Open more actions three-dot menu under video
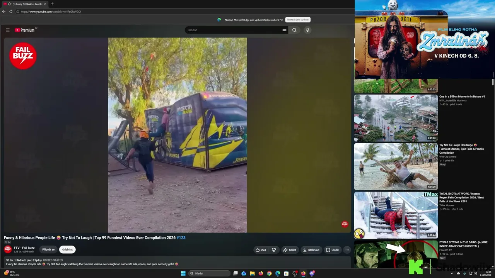Screen dimensions: 495x278 (347, 250)
